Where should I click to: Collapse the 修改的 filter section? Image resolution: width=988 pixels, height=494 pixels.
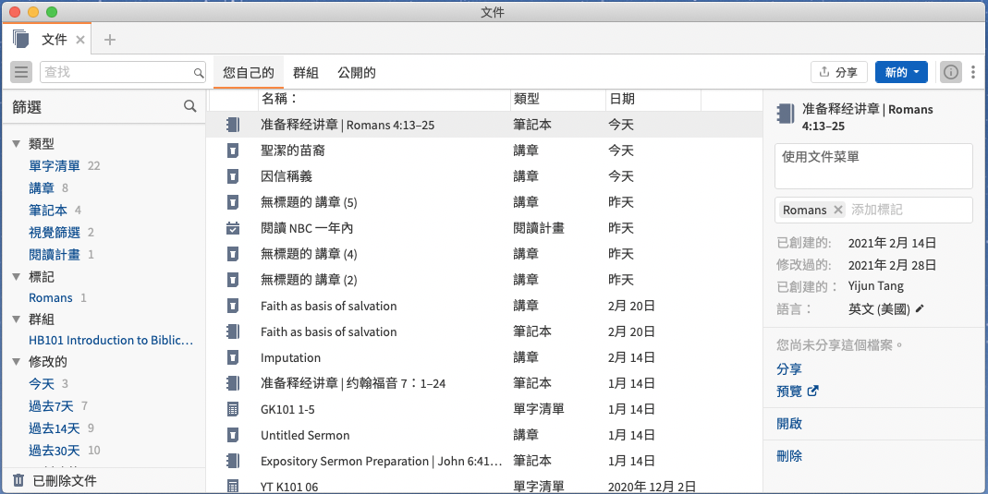click(16, 362)
